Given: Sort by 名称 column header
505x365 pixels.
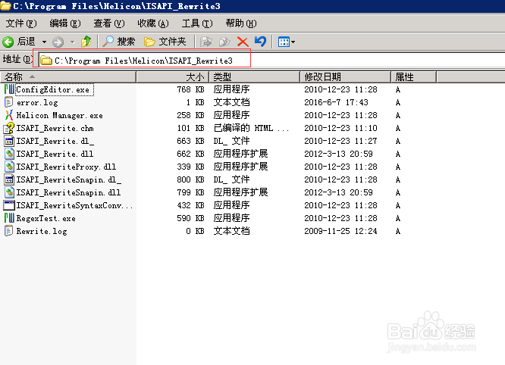Looking at the screenshot, I should [68, 77].
